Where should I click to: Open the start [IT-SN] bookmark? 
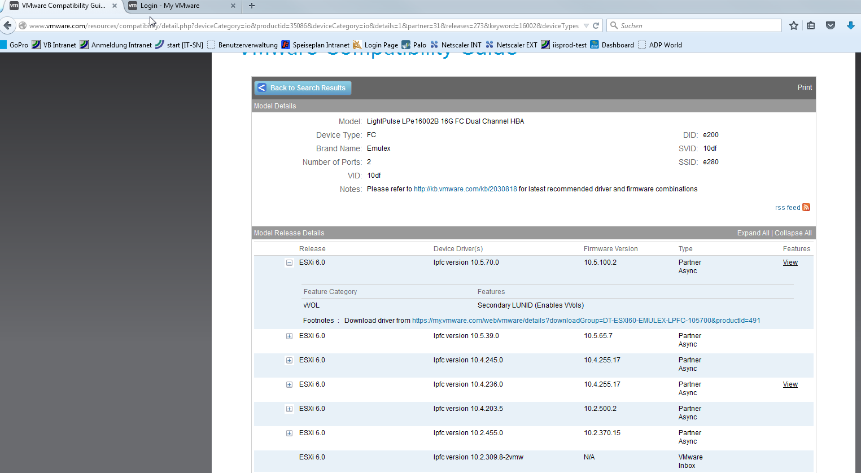coord(179,45)
